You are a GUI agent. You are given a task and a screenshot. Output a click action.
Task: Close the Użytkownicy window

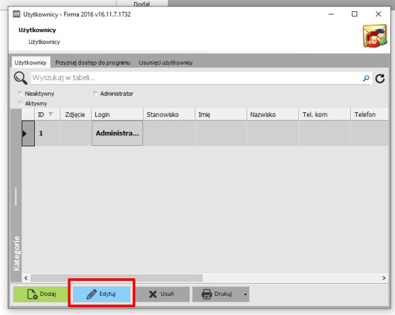coord(378,14)
